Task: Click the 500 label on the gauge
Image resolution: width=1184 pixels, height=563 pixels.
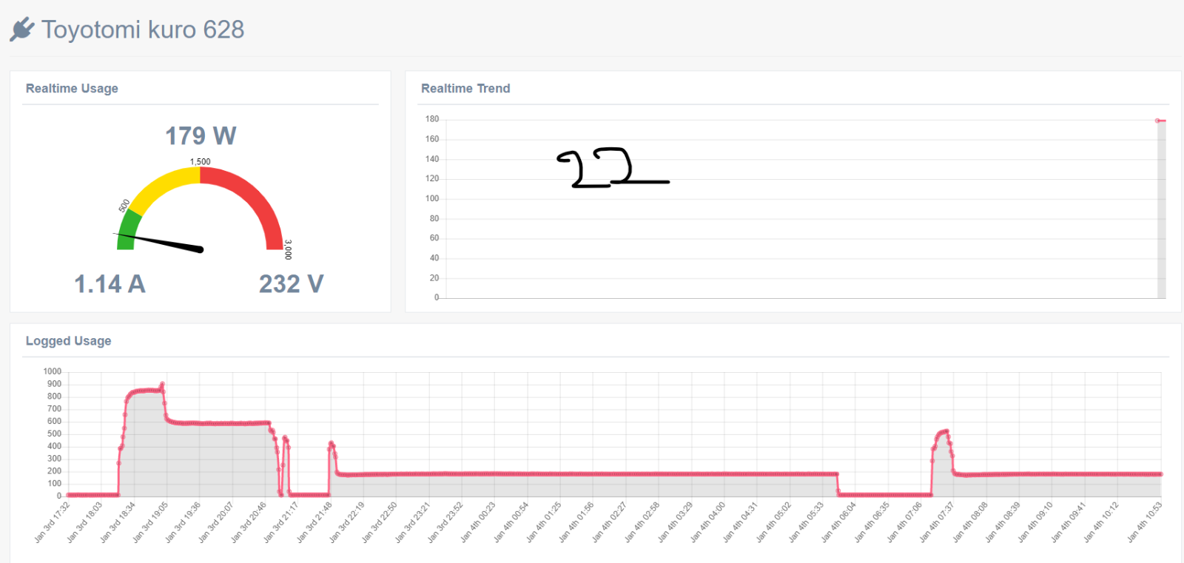Action: [x=124, y=206]
